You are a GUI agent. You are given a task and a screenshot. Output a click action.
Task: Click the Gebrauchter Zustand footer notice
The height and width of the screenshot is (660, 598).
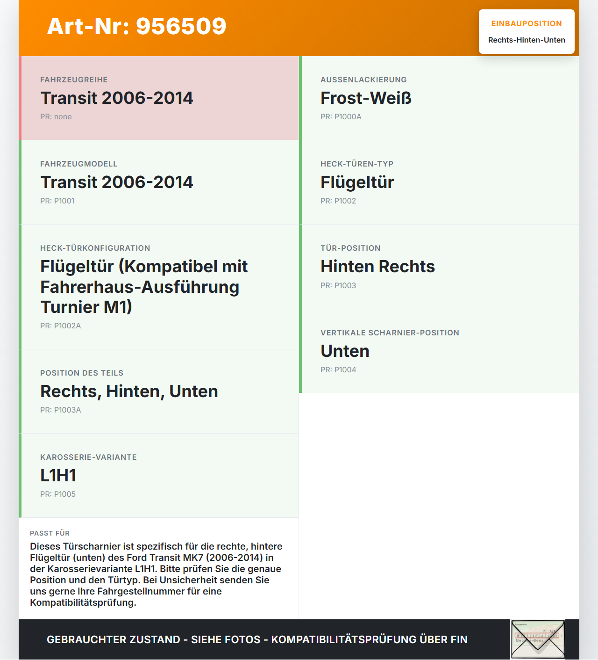pos(257,640)
